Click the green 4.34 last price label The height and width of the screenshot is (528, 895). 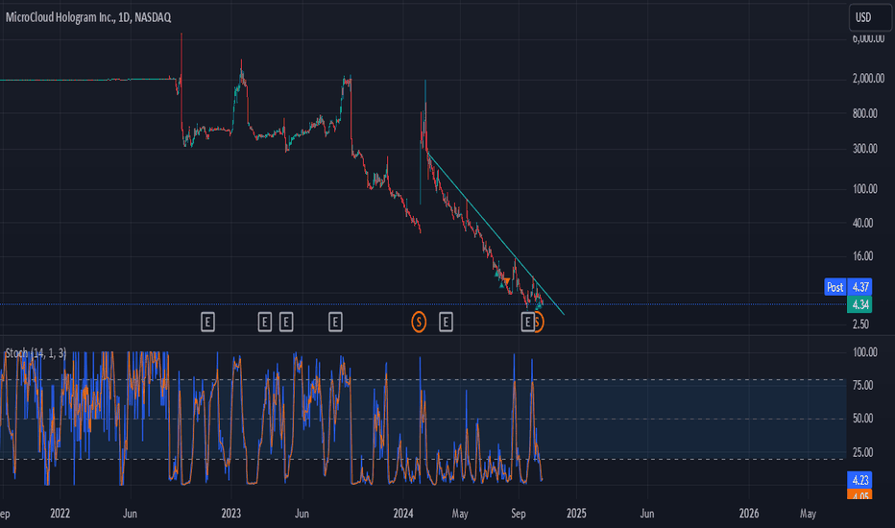coord(860,304)
